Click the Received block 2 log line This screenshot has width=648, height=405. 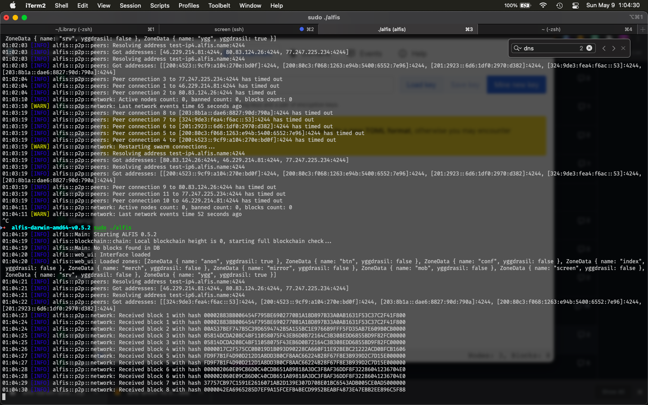click(204, 329)
